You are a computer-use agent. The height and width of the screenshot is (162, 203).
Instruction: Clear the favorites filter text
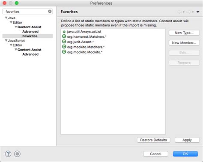50,12
